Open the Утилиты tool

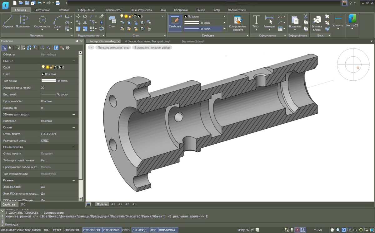(x=338, y=22)
